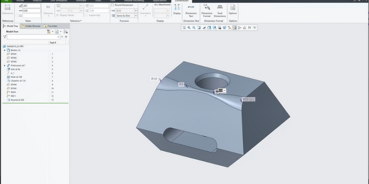Click the Display icon in ribbon
The height and width of the screenshot is (184, 369).
(177, 7)
